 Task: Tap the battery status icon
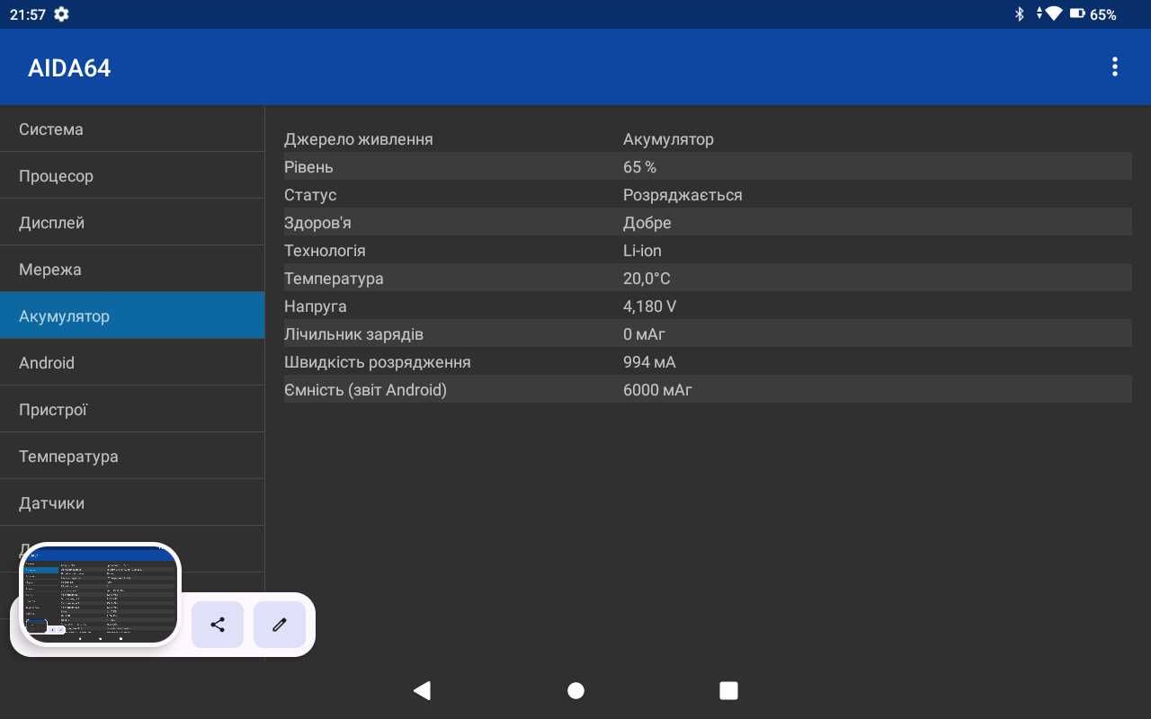coord(1077,14)
